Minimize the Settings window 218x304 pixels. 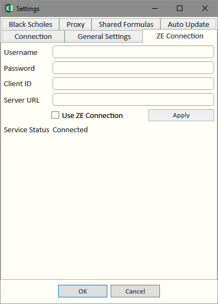(x=155, y=8)
